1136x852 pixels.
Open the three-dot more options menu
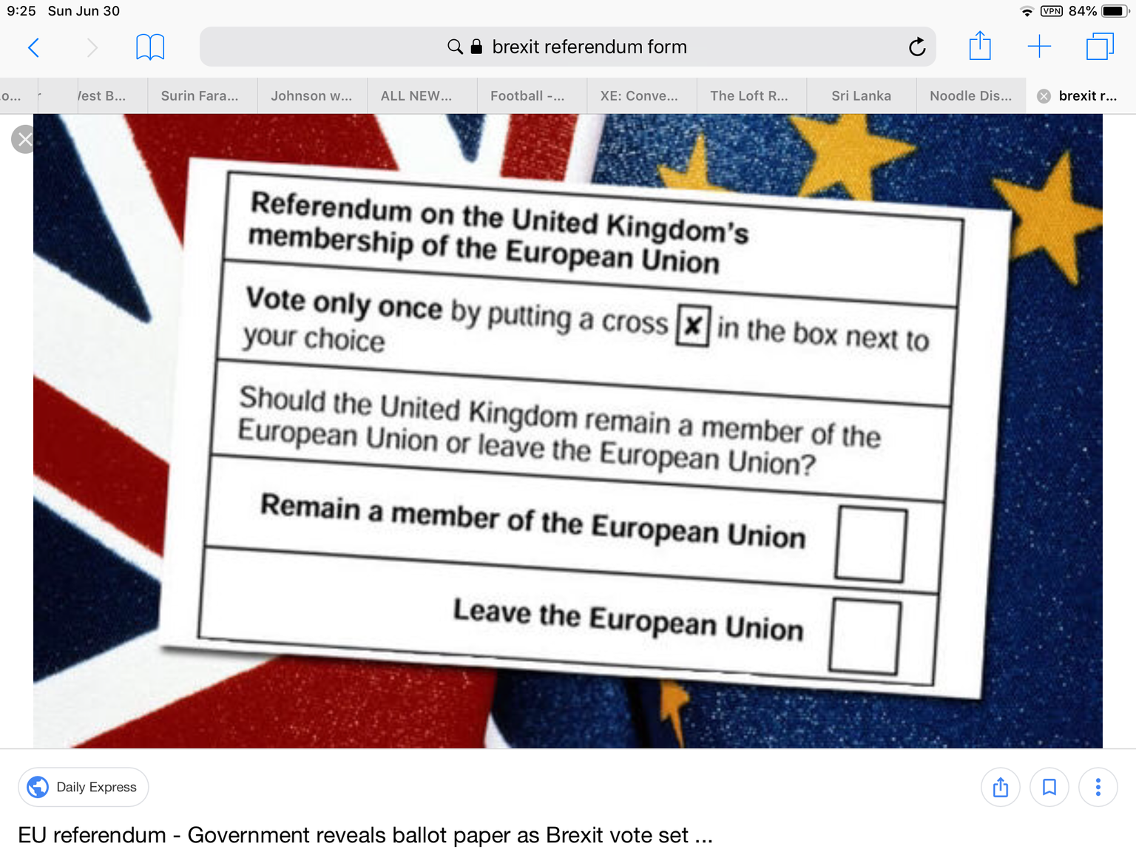pos(1098,787)
